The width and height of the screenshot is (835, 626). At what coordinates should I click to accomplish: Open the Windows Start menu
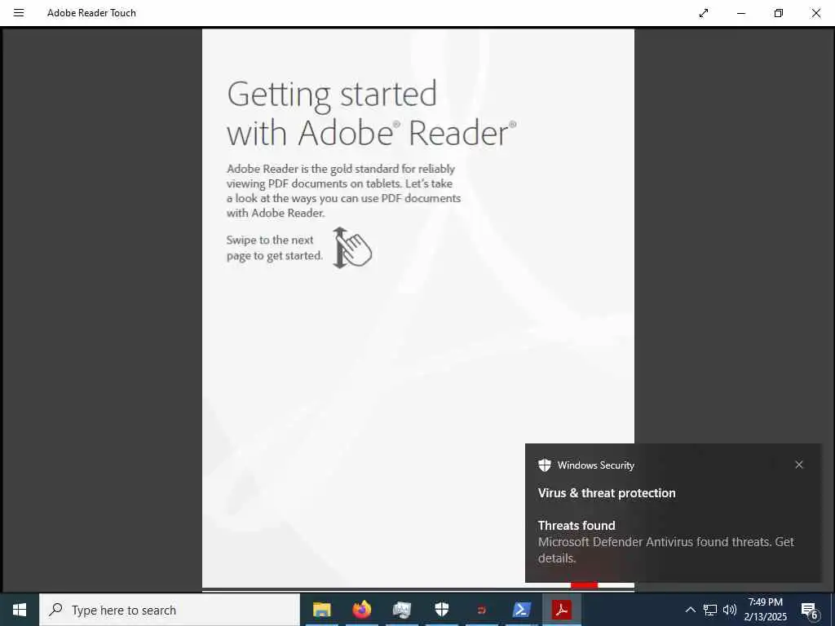click(x=20, y=610)
